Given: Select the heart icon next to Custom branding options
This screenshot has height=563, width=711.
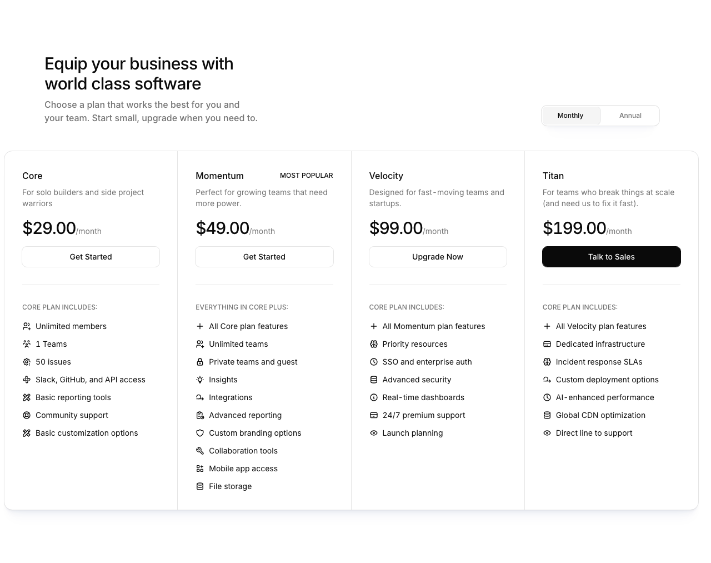Looking at the screenshot, I should tap(200, 433).
